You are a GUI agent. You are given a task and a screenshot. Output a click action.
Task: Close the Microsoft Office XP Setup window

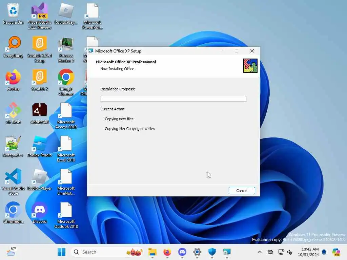(252, 51)
